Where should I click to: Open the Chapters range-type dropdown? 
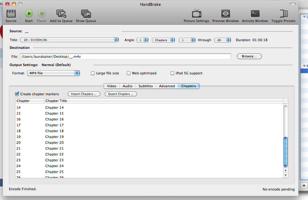coord(163,40)
